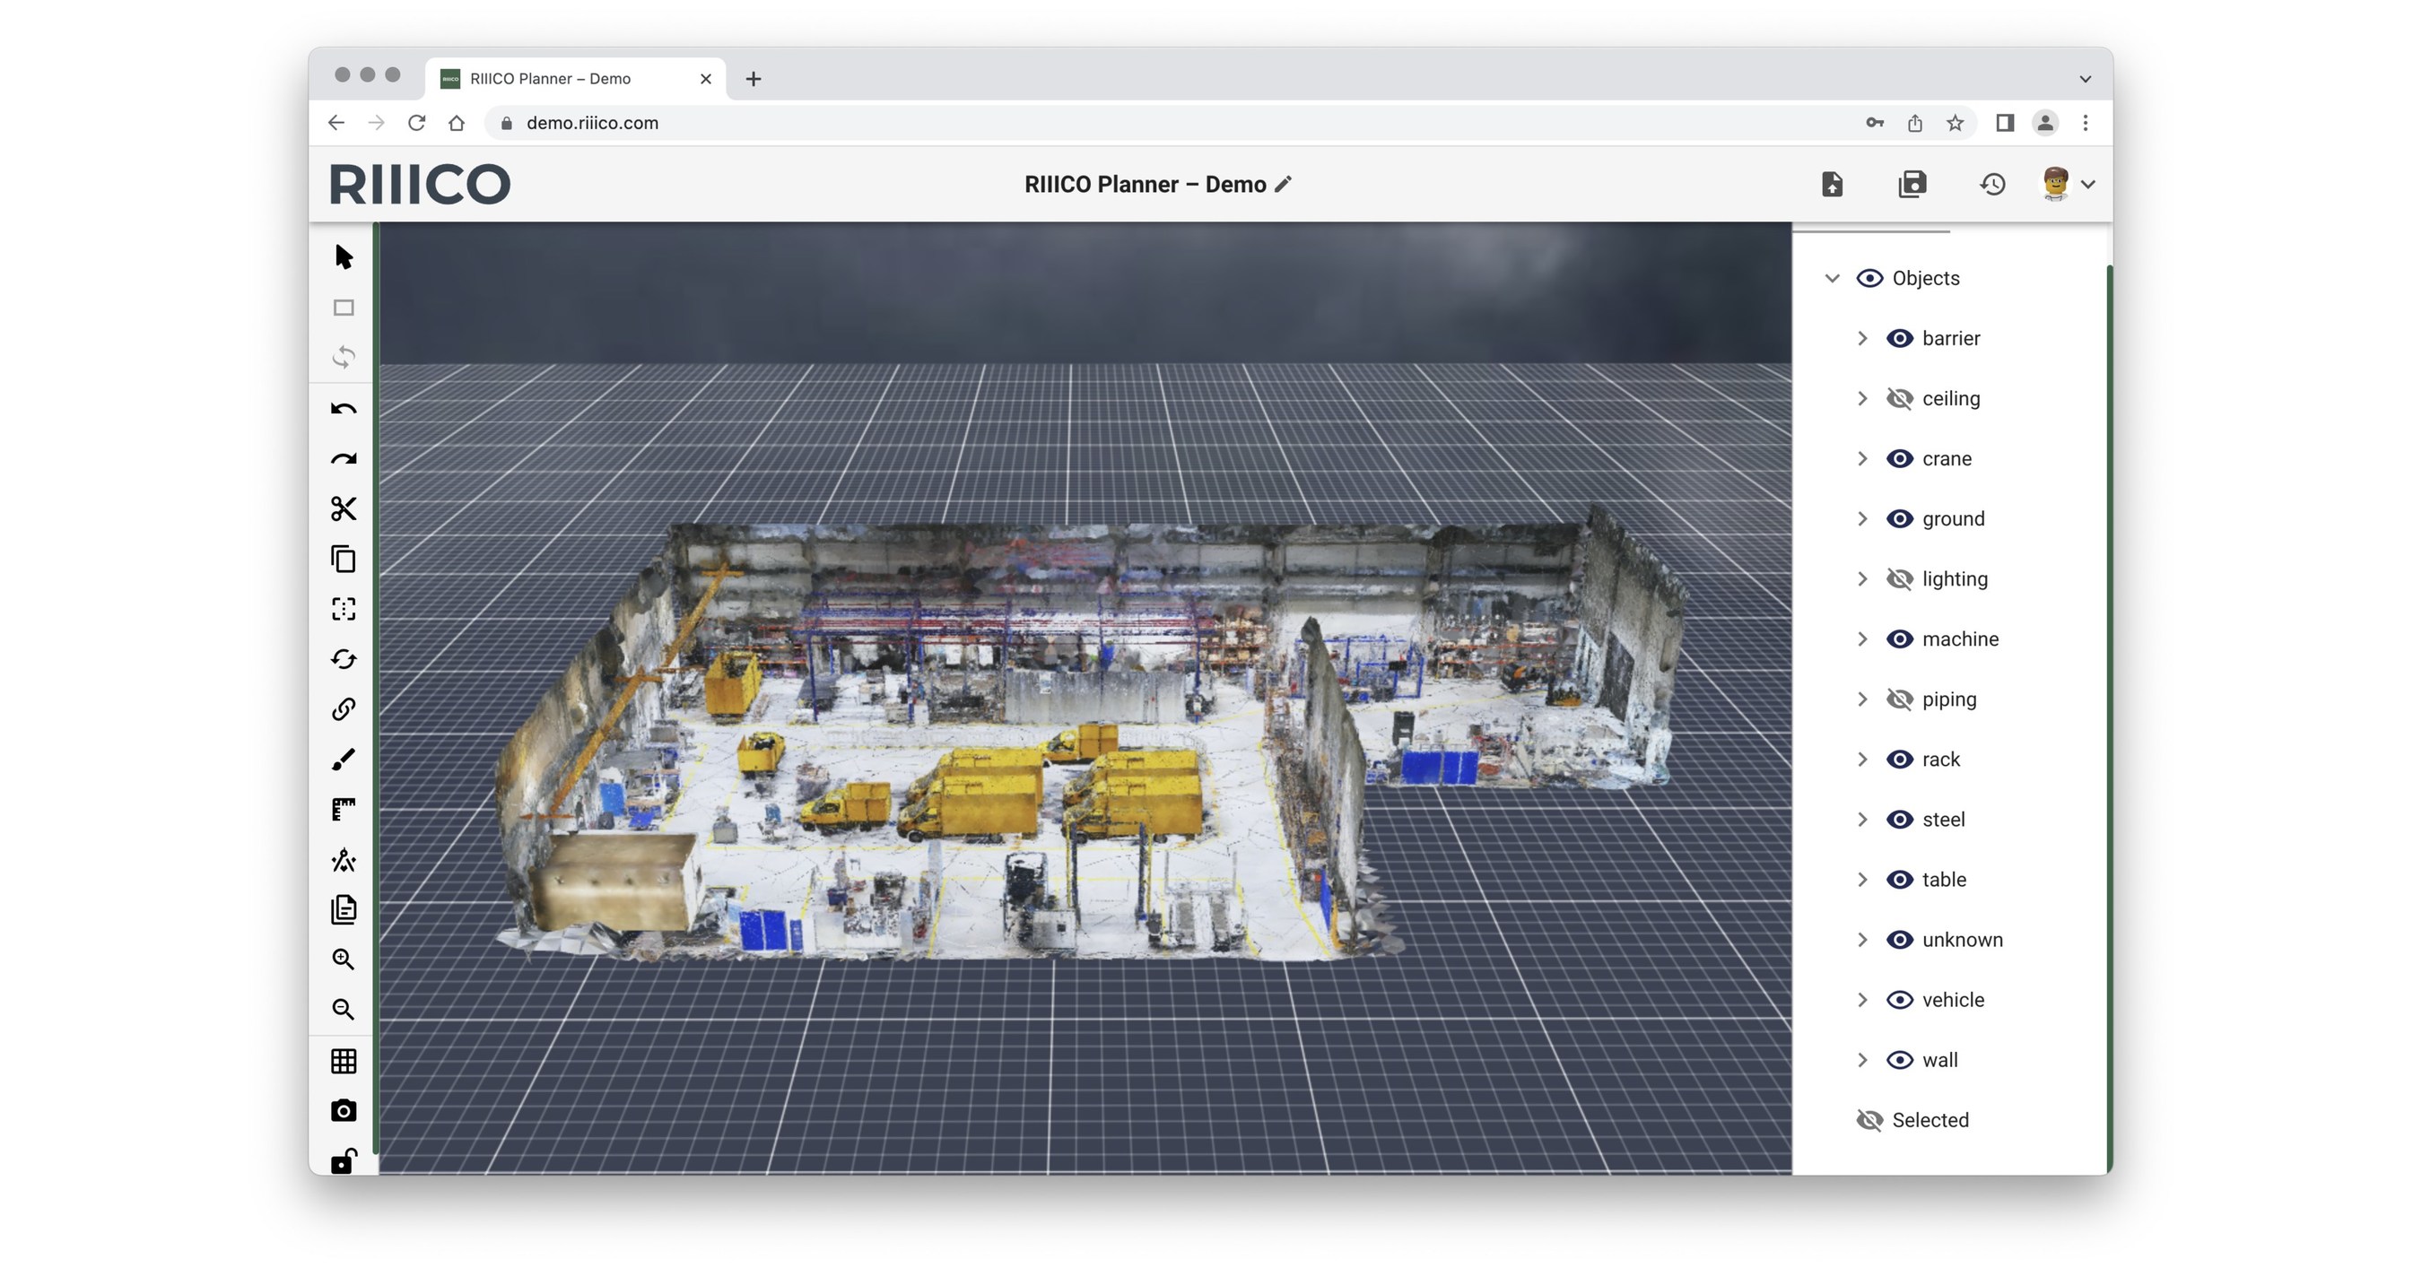
Task: Click the paintbrush tool icon
Action: click(x=344, y=760)
